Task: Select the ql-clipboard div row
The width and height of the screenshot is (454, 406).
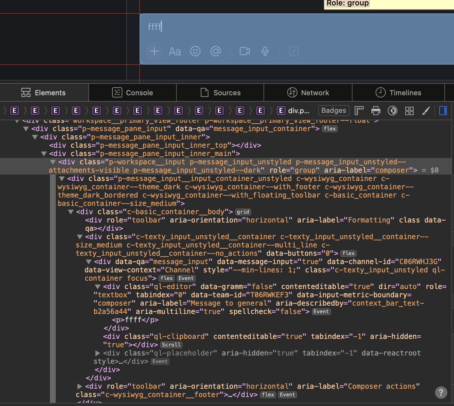Action: click(262, 340)
